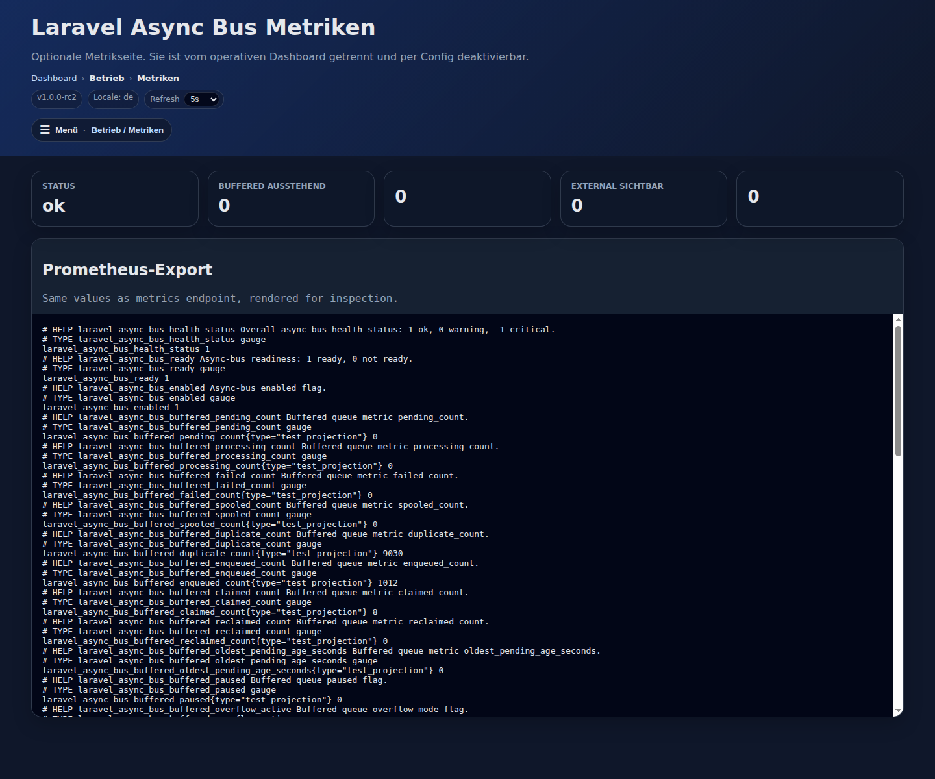
Task: Click the page title Laravel Async Bus Metriken
Action: tap(203, 27)
